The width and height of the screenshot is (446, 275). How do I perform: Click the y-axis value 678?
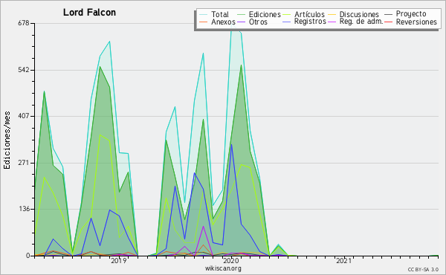tap(24, 23)
